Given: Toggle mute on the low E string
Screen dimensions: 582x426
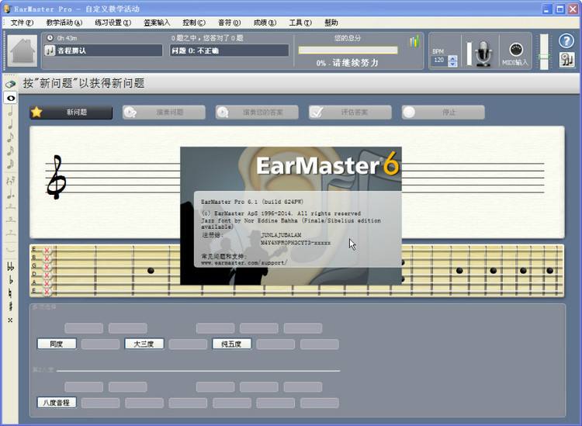Looking at the screenshot, I should coord(47,292).
